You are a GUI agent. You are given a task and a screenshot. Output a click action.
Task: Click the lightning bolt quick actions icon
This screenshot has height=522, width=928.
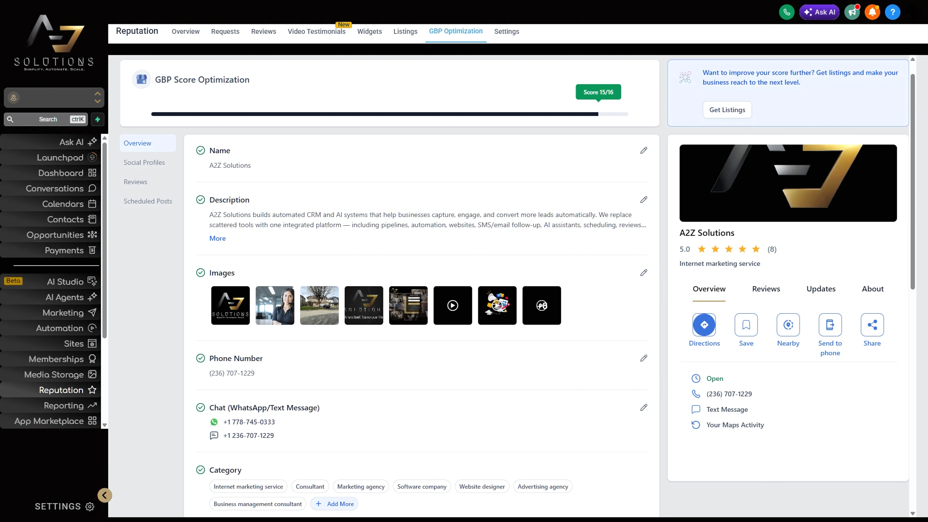(x=98, y=119)
